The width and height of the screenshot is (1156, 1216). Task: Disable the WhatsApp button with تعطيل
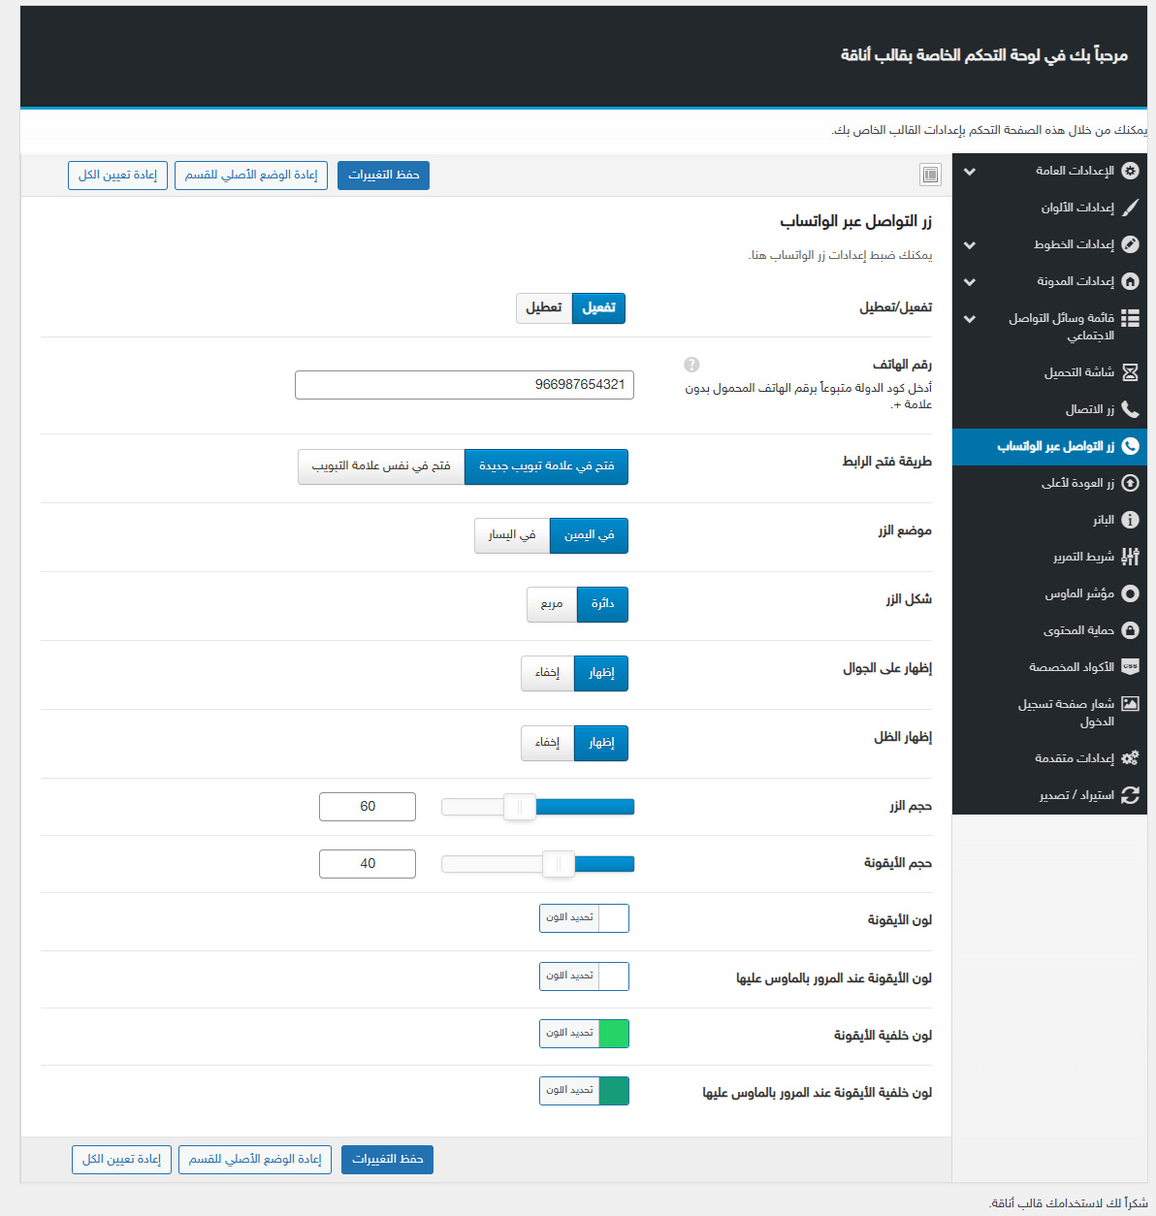(544, 308)
